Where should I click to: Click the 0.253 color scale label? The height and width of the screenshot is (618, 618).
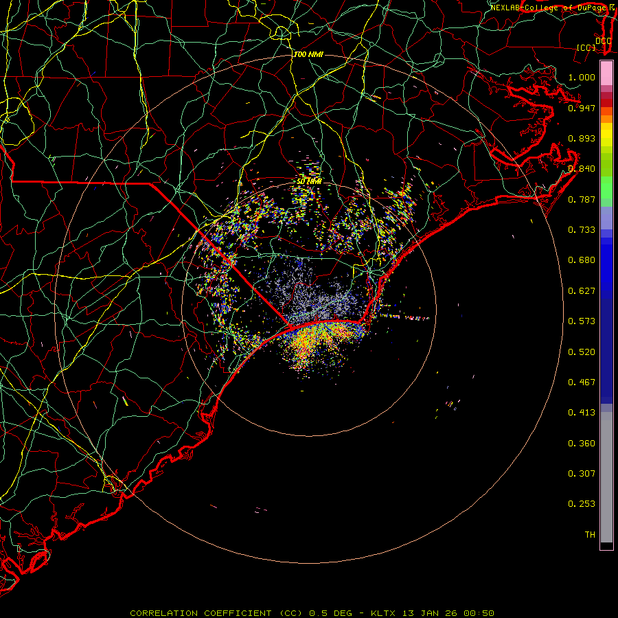click(582, 504)
